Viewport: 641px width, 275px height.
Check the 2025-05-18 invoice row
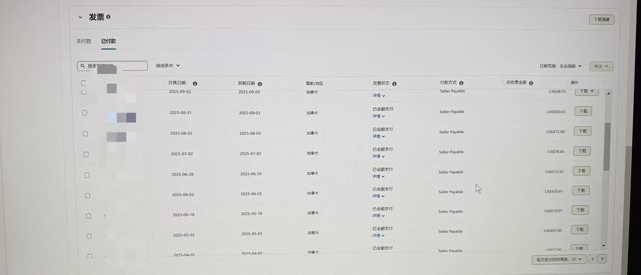(x=88, y=216)
